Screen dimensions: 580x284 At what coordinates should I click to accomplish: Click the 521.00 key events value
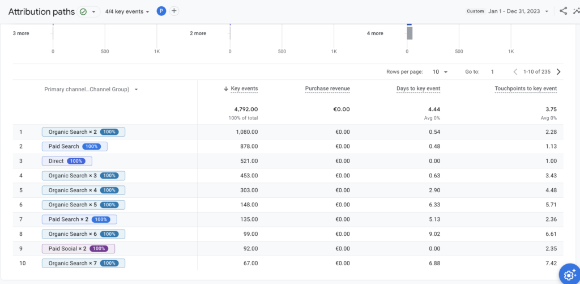(x=249, y=161)
